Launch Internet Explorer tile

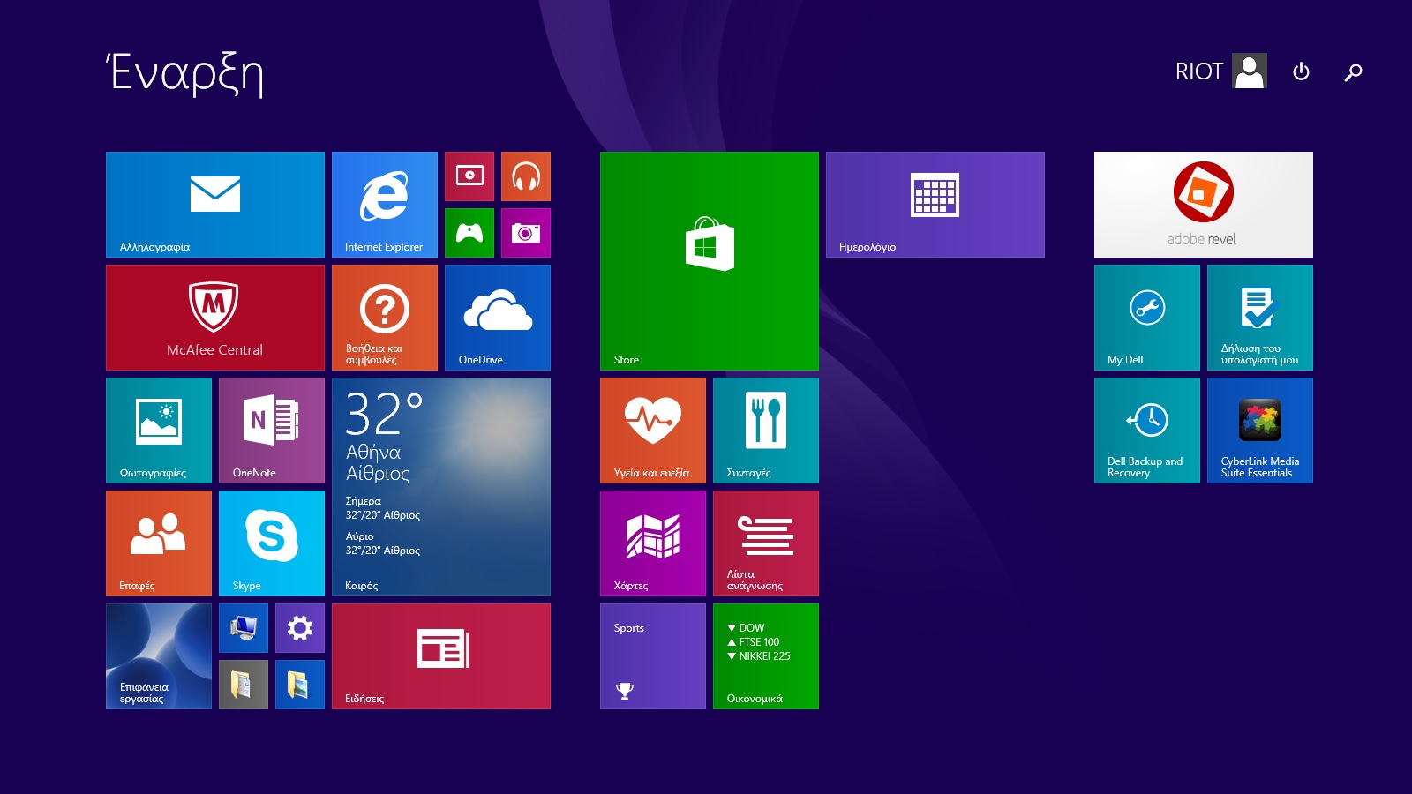tap(385, 205)
